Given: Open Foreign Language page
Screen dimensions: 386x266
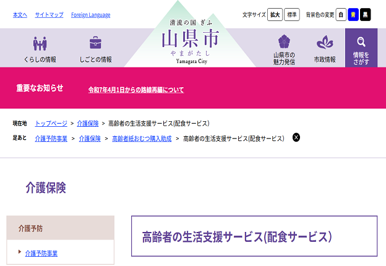Looking at the screenshot, I should coord(90,15).
